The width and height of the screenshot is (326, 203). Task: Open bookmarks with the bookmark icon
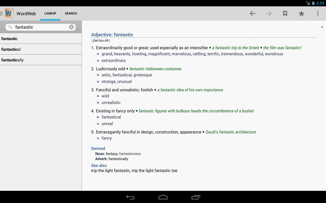pos(285,13)
